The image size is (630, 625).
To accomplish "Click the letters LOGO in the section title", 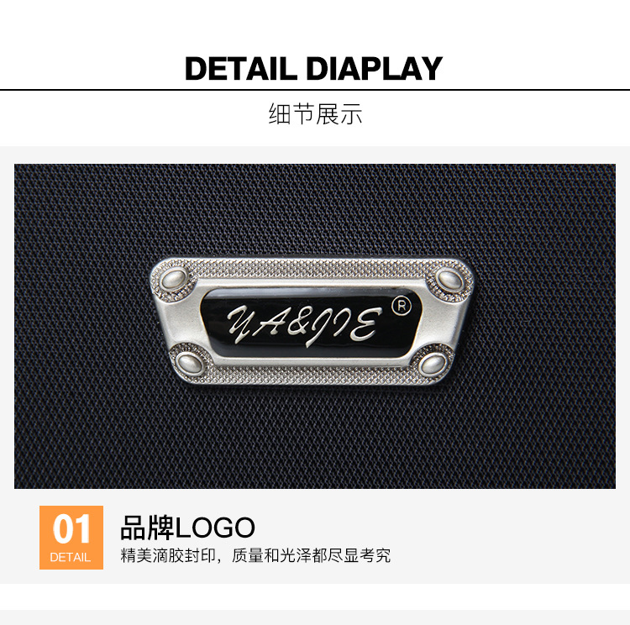I will pyautogui.click(x=215, y=528).
